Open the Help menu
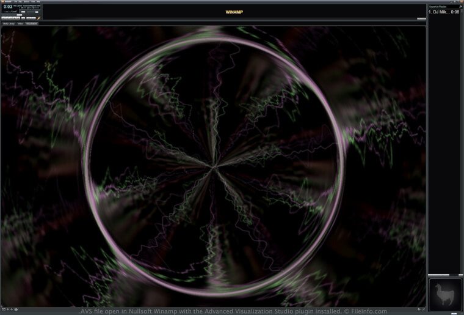 coord(38,2)
